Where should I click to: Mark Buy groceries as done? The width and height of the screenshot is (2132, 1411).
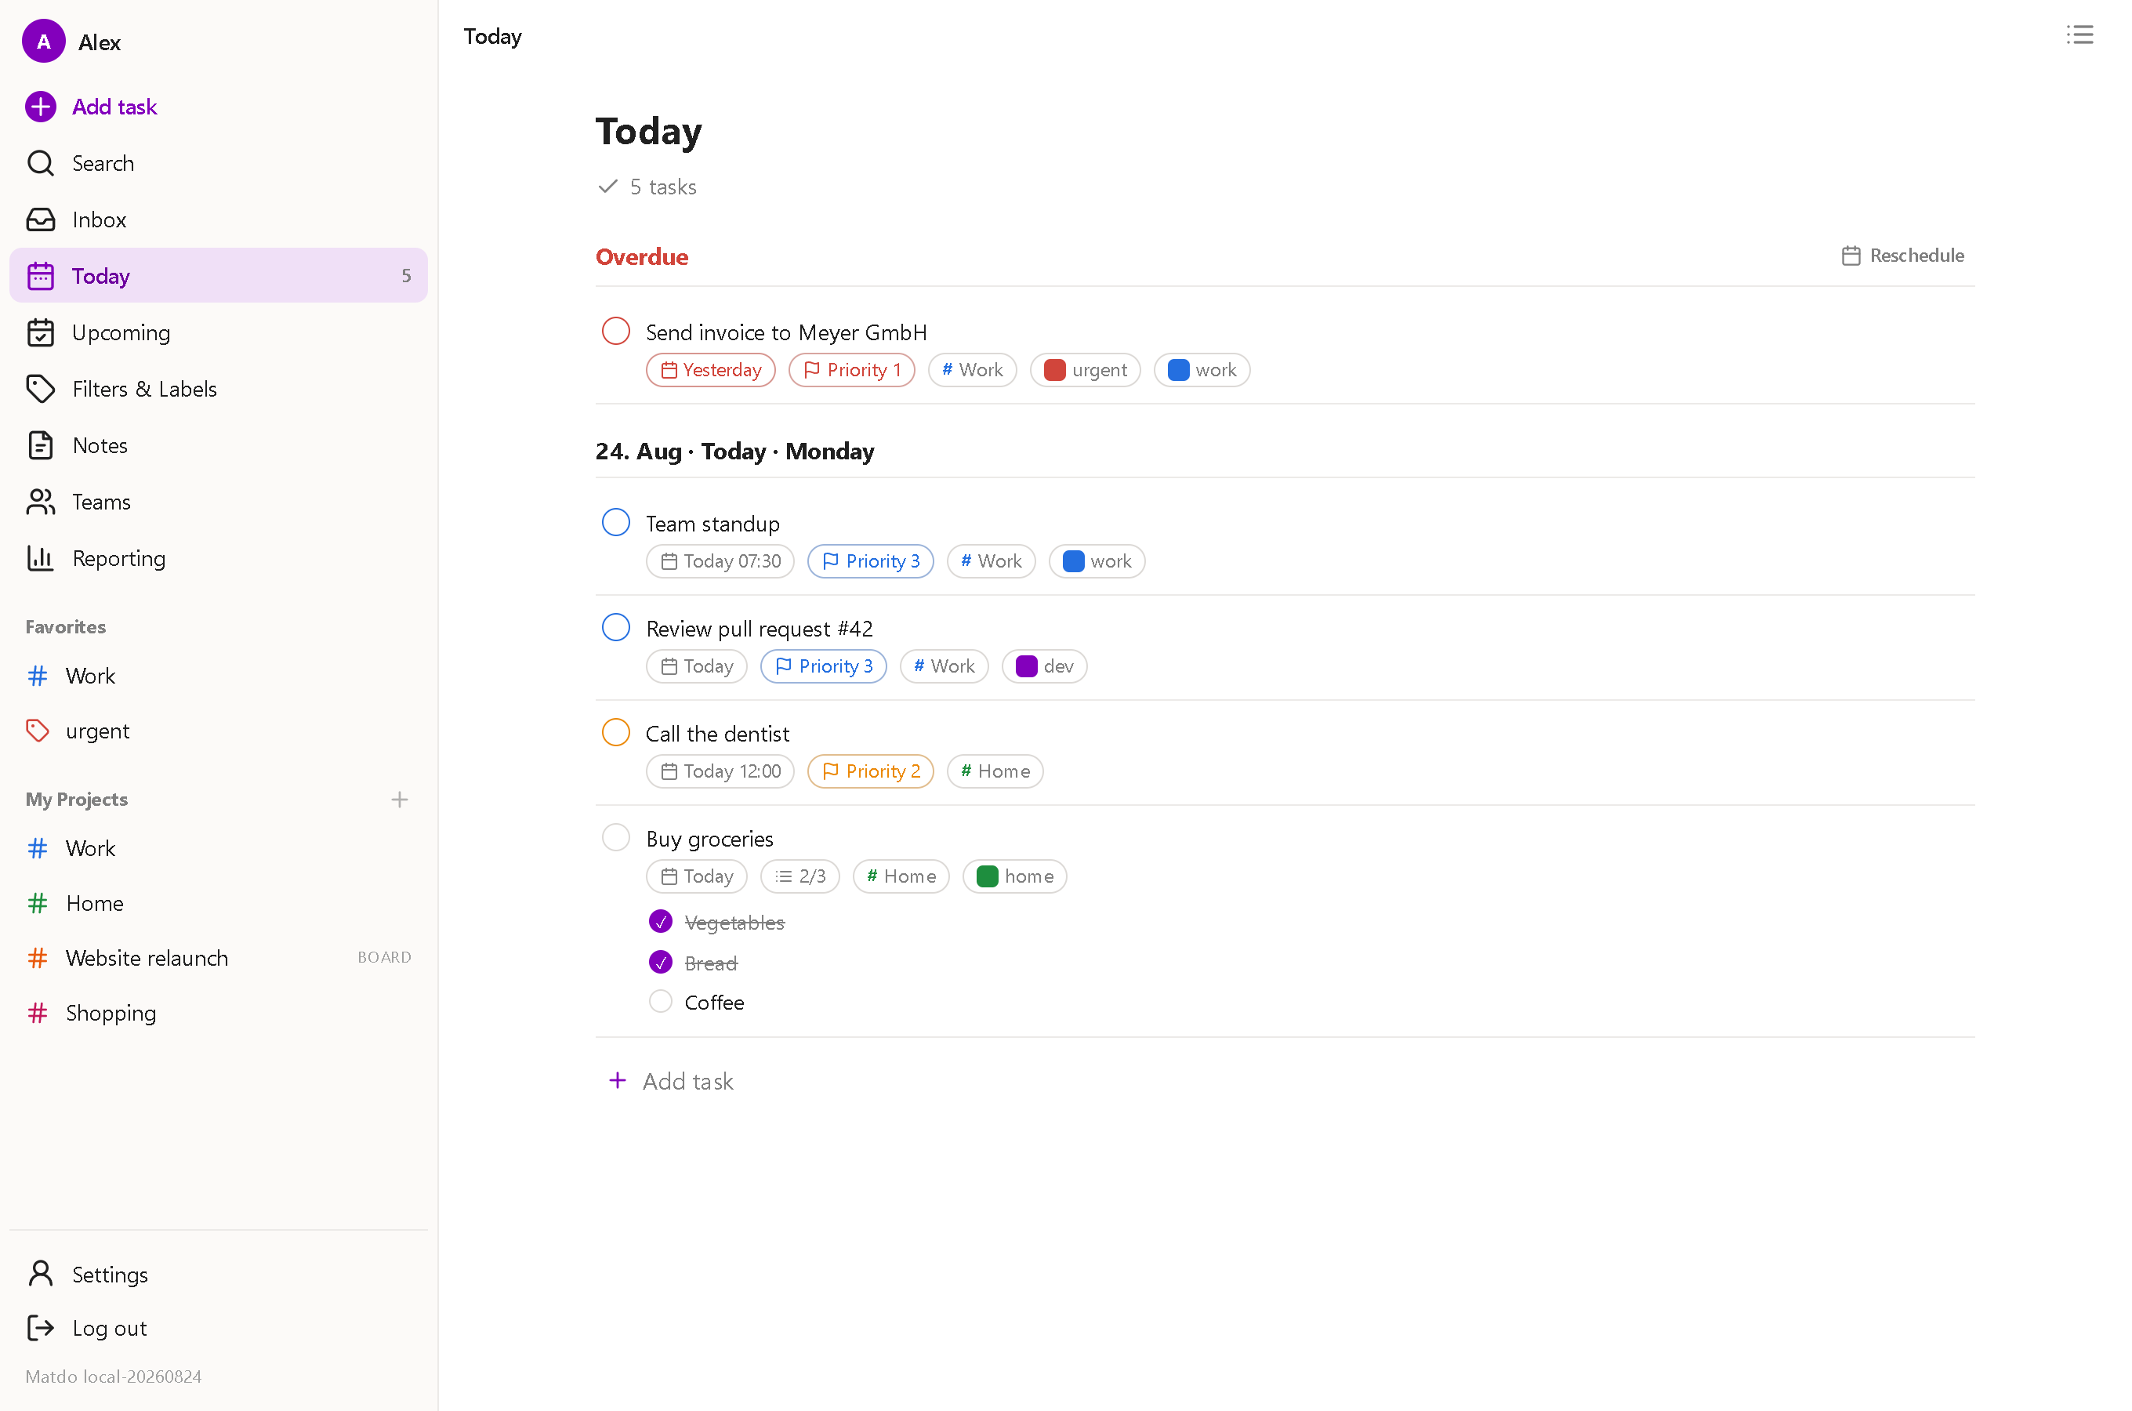click(x=615, y=838)
